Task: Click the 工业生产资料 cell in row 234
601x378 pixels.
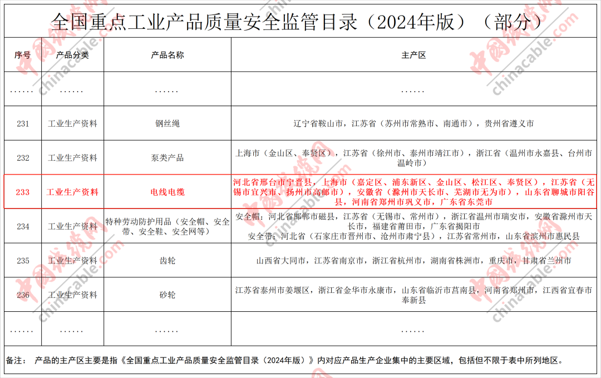Action: (x=72, y=226)
